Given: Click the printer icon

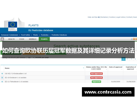Looking at the screenshot, I should (132, 39).
